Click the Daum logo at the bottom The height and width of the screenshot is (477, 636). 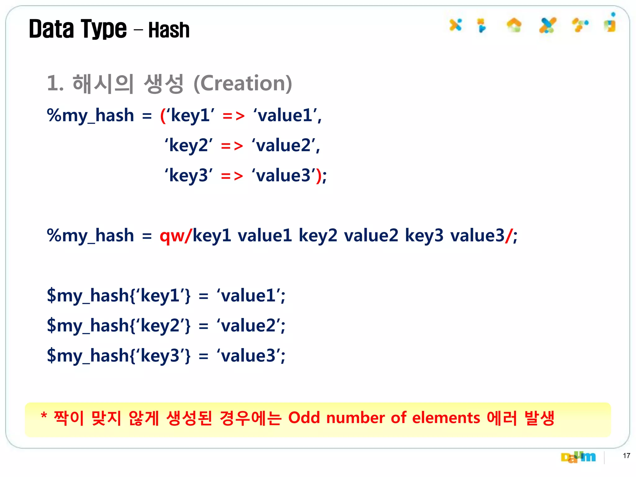point(578,457)
